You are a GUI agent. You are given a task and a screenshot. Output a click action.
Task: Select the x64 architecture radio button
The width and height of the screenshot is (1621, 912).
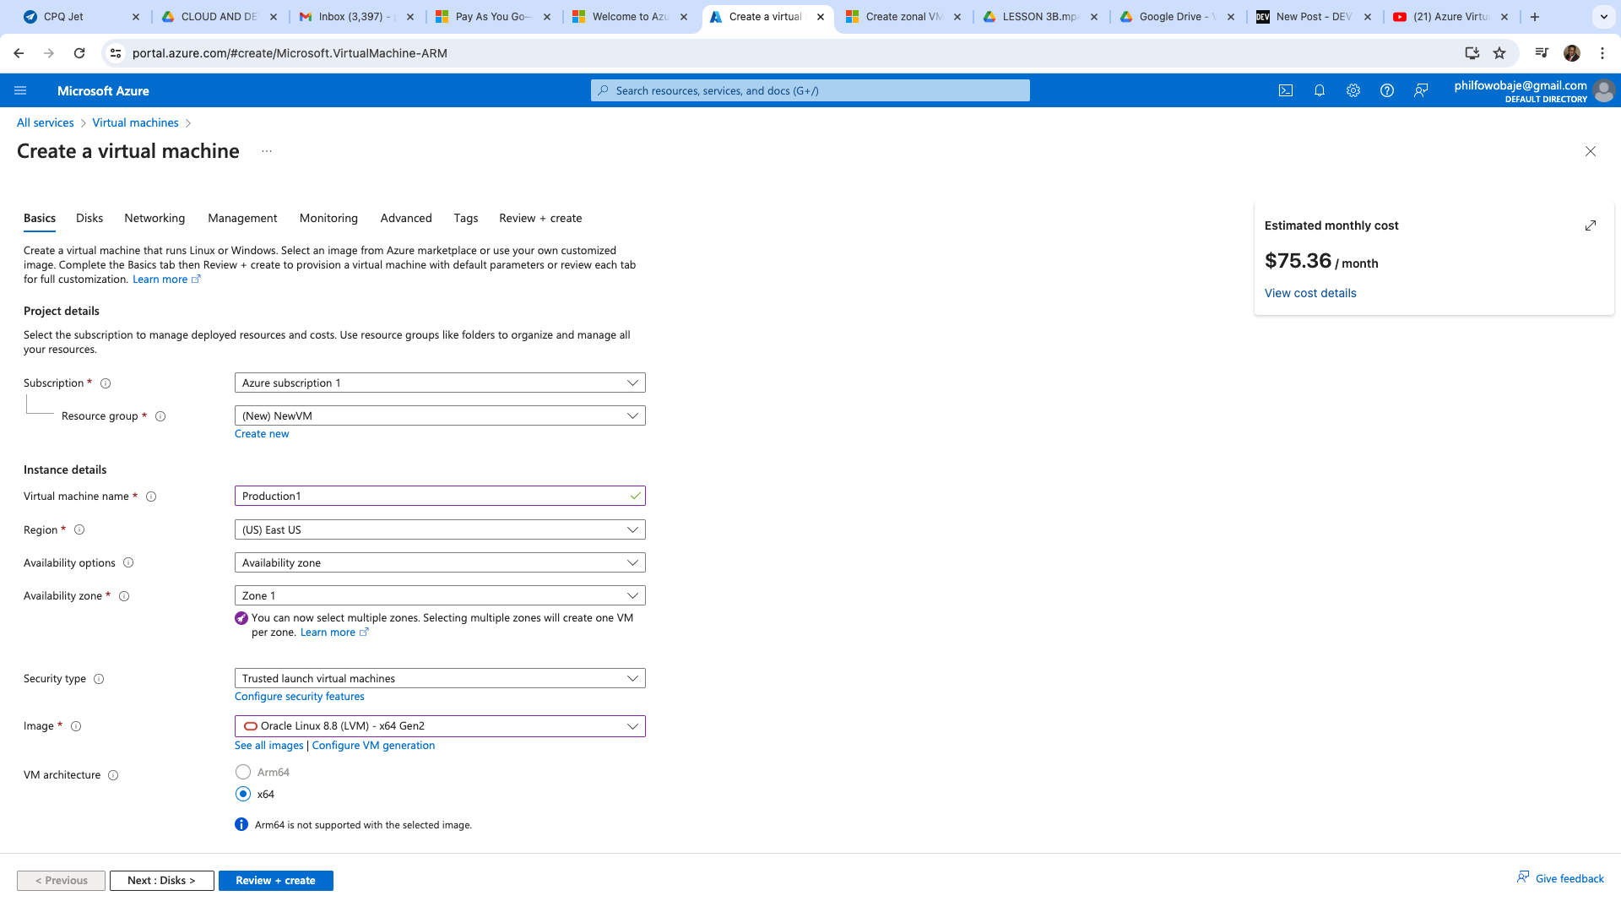243,794
